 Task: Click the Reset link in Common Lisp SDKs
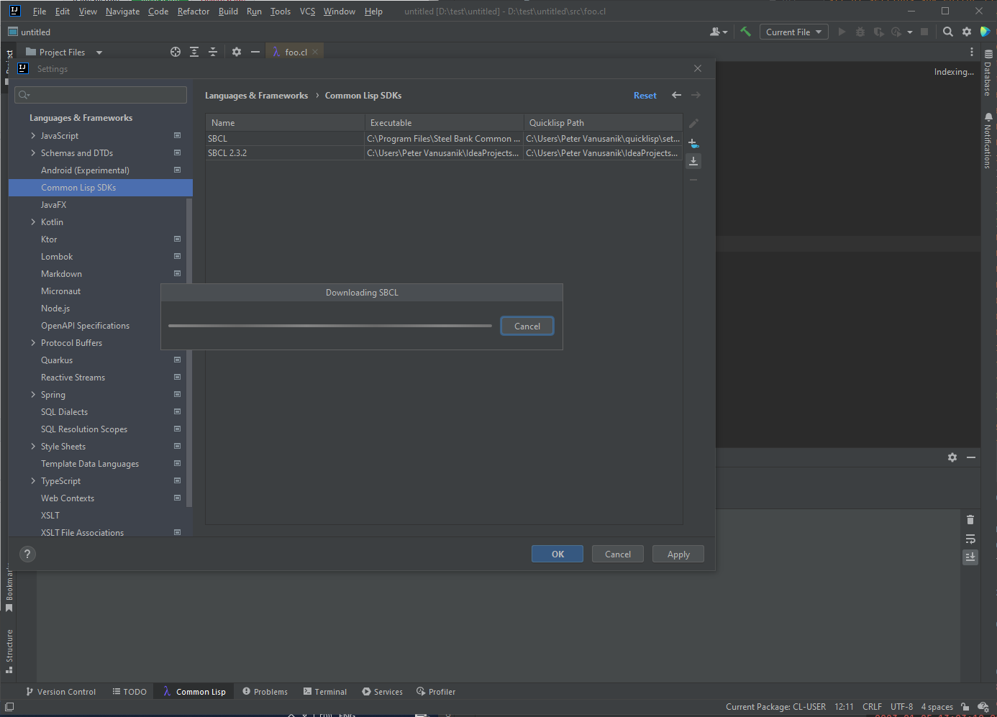pyautogui.click(x=645, y=96)
